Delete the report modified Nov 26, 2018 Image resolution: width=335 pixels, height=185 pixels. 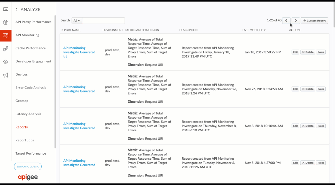[x=308, y=89]
